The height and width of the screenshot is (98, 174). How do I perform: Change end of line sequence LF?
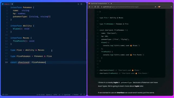pos(60,95)
